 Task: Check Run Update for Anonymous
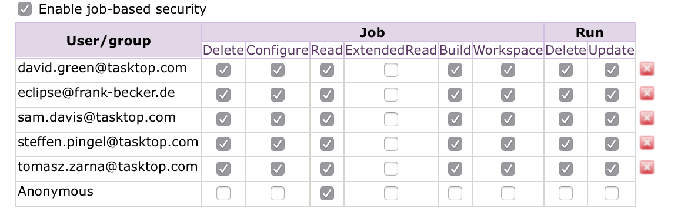pos(612,193)
